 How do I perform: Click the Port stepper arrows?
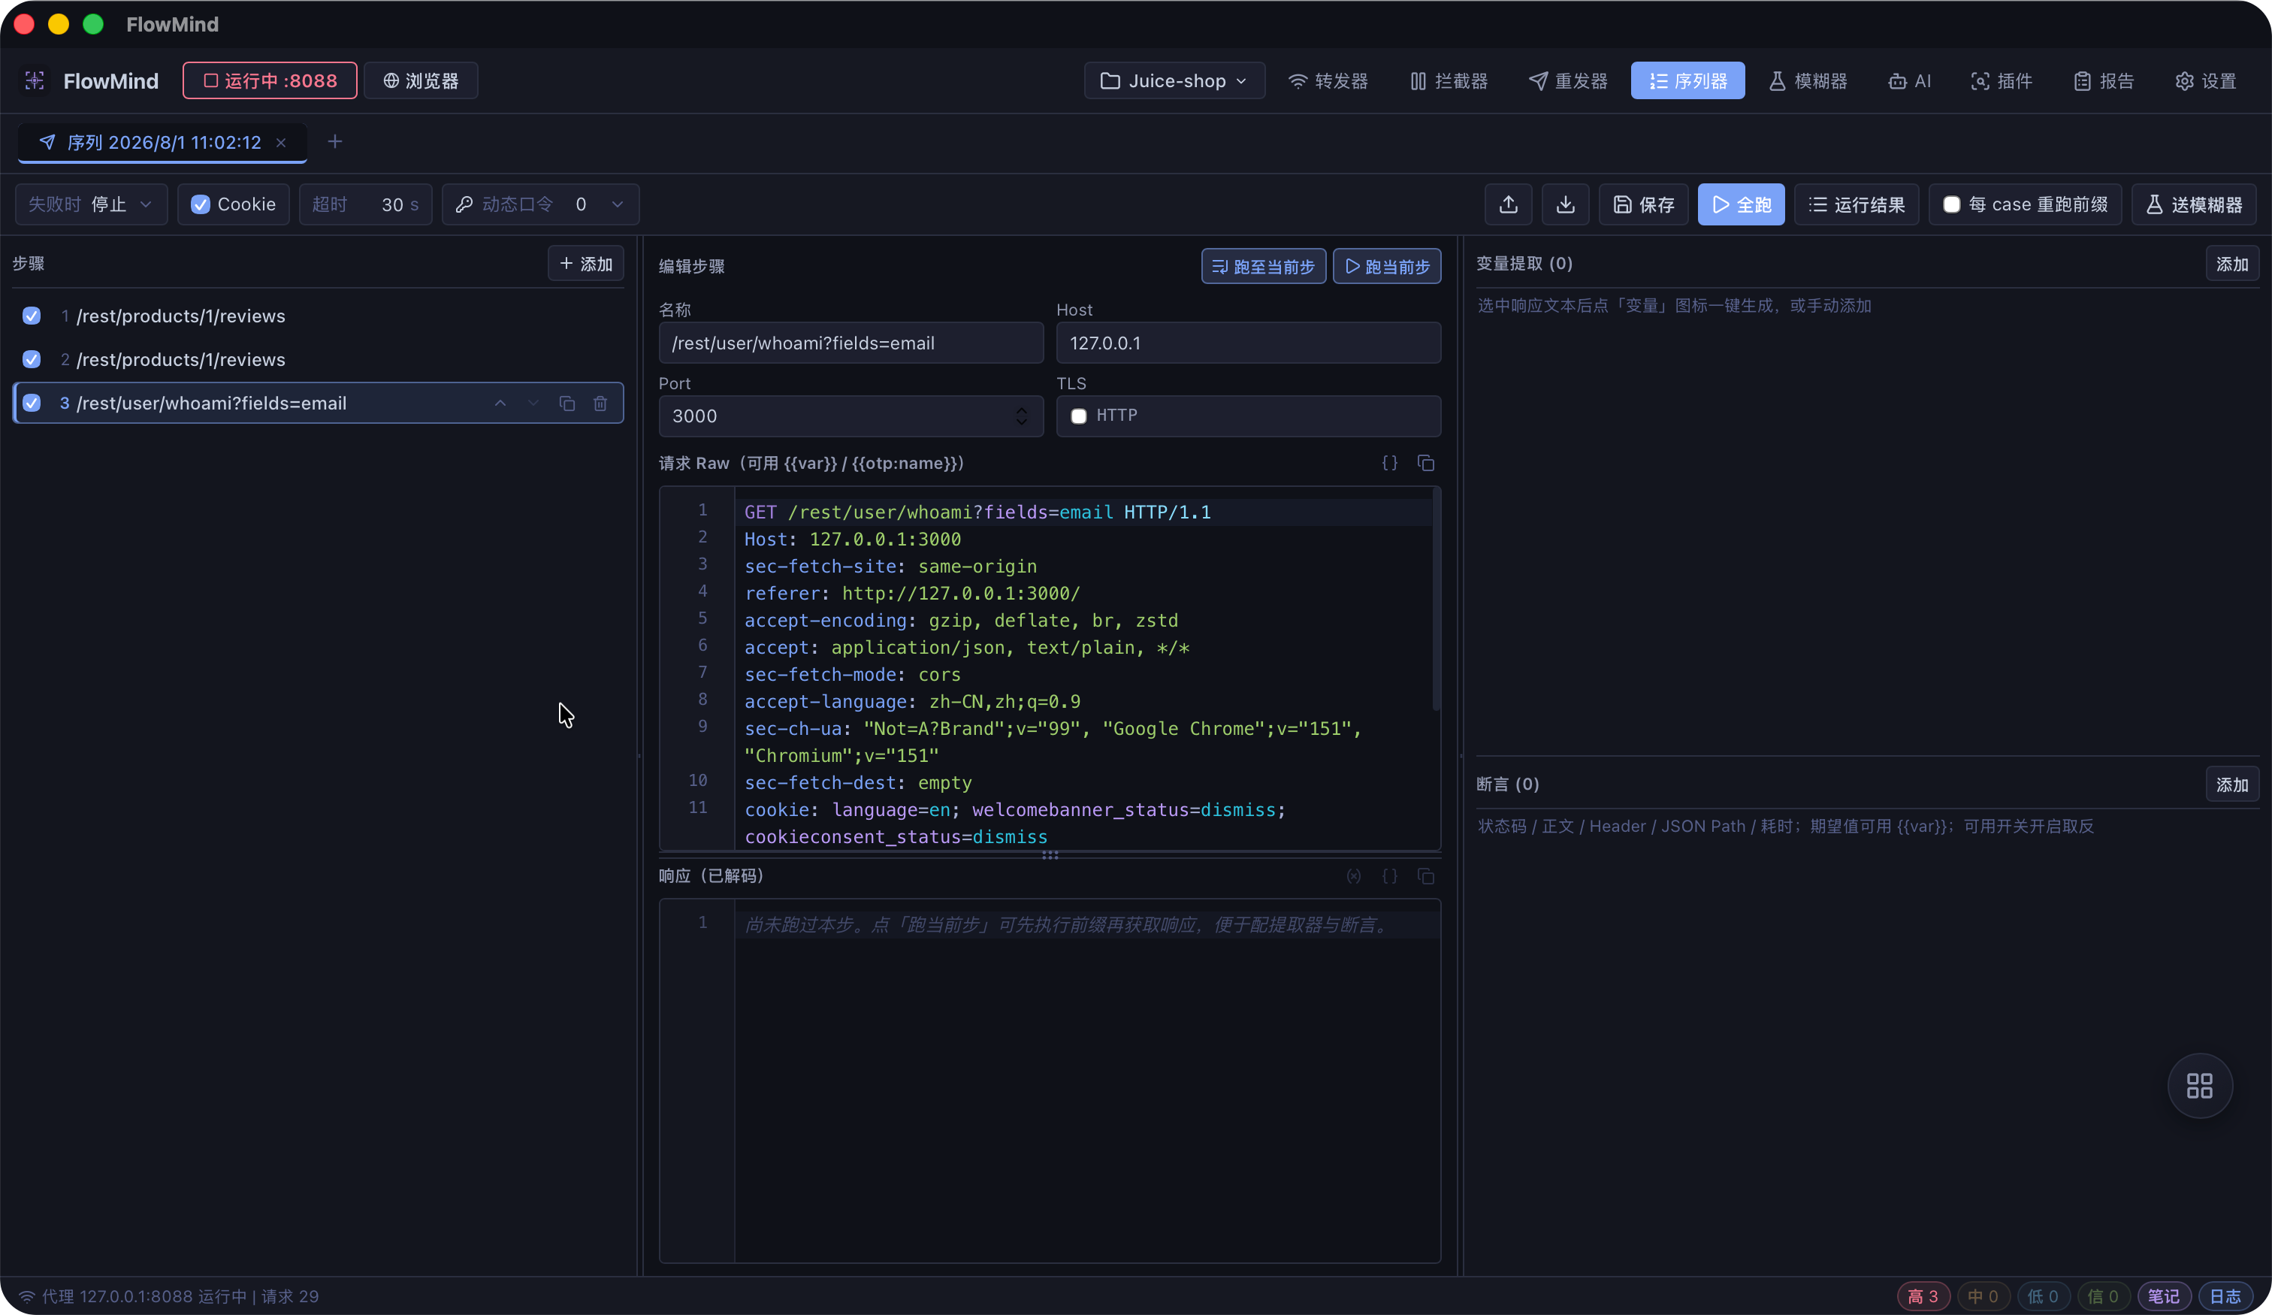1022,416
